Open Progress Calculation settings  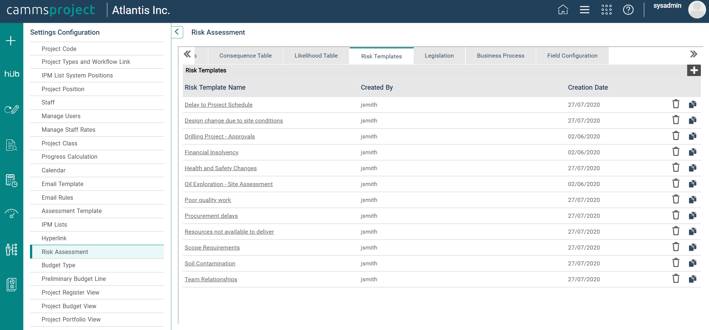pyautogui.click(x=97, y=157)
